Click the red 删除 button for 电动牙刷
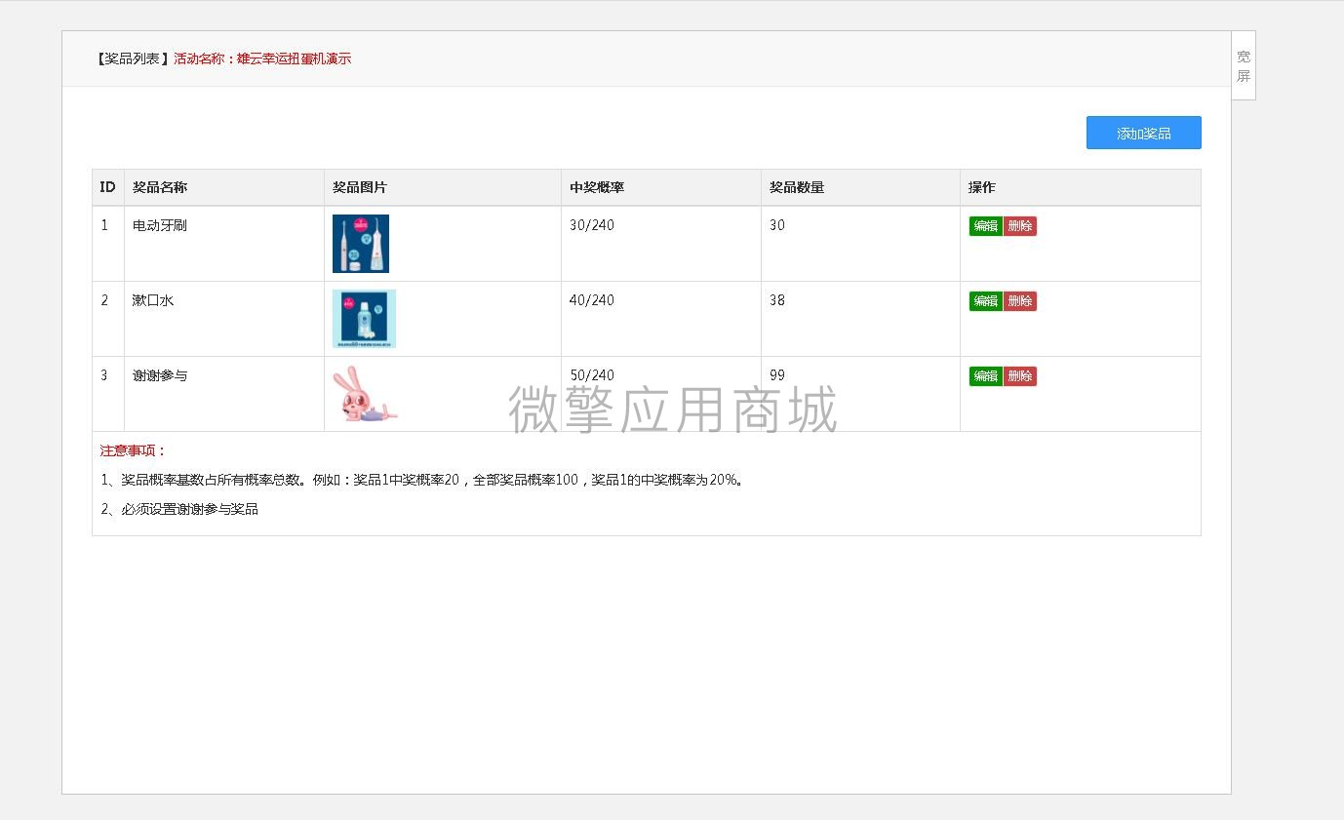Screen dimensions: 1344x820 point(1019,225)
